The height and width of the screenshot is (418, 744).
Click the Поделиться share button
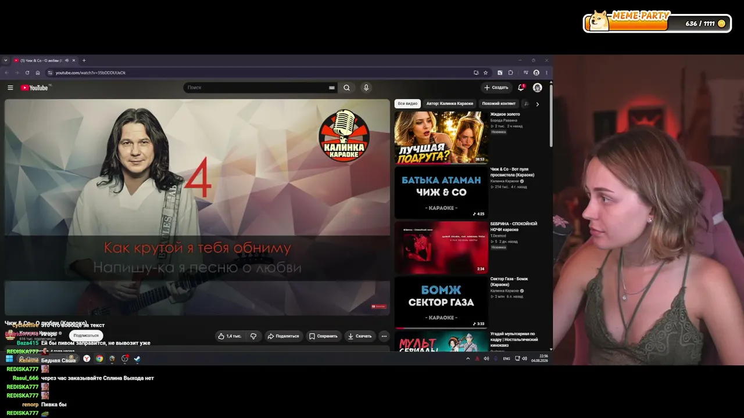click(x=283, y=336)
